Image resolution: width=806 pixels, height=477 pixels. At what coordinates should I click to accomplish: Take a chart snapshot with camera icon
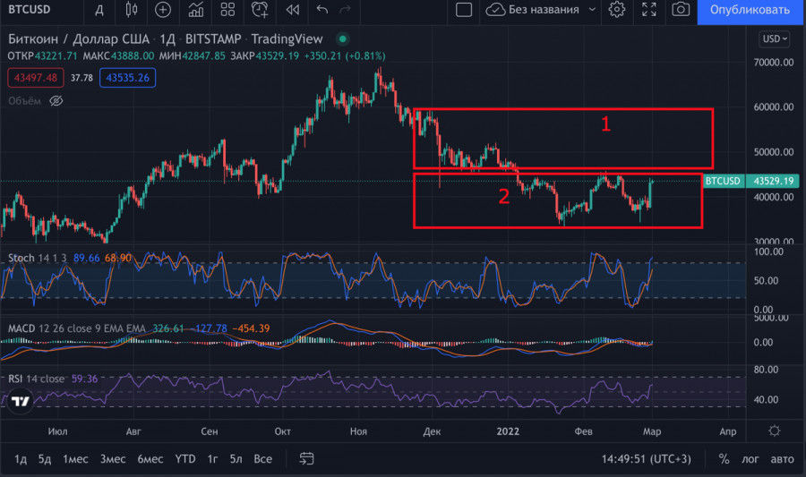click(681, 10)
